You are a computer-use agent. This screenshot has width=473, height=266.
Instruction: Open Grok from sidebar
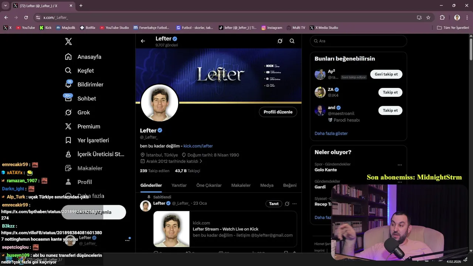(78, 112)
